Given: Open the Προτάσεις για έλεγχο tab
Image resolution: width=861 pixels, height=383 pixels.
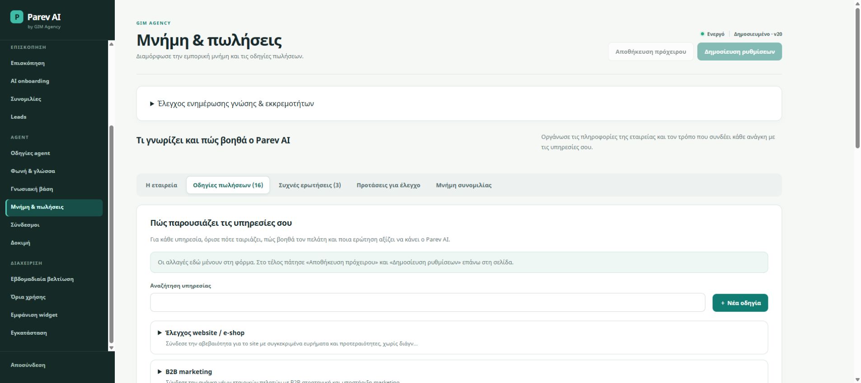Looking at the screenshot, I should pyautogui.click(x=388, y=185).
